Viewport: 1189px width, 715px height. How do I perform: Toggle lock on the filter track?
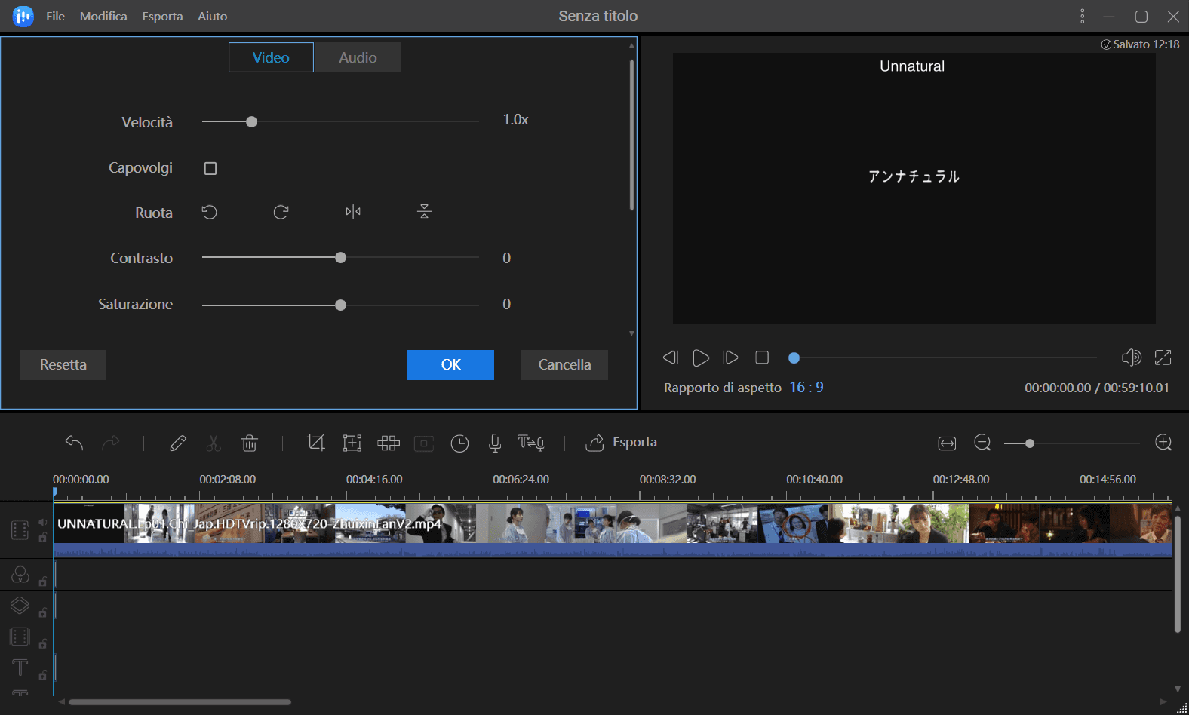pyautogui.click(x=43, y=582)
